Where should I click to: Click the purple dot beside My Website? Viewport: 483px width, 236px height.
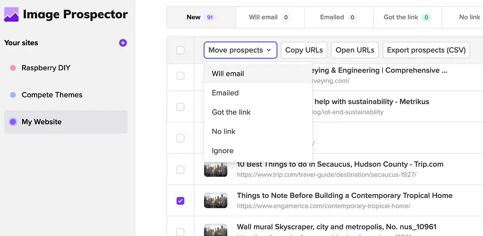pos(13,122)
